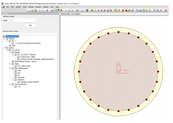Toggle the checkbox beside Point reinforcement
Image resolution: width=173 pixels, height=123 pixels.
click(x=15, y=70)
